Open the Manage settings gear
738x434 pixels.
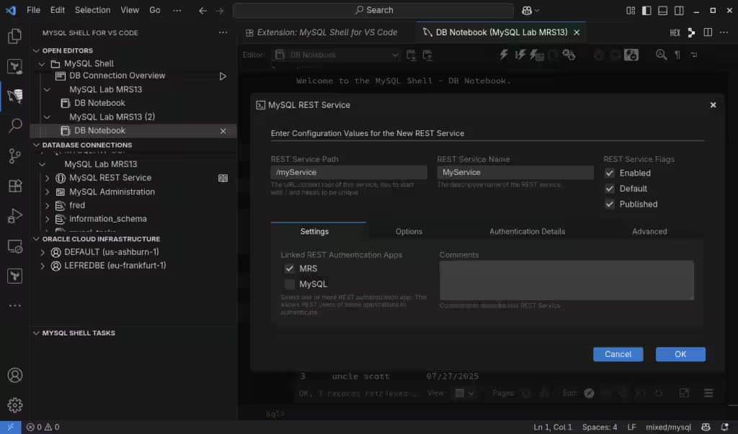pos(14,405)
